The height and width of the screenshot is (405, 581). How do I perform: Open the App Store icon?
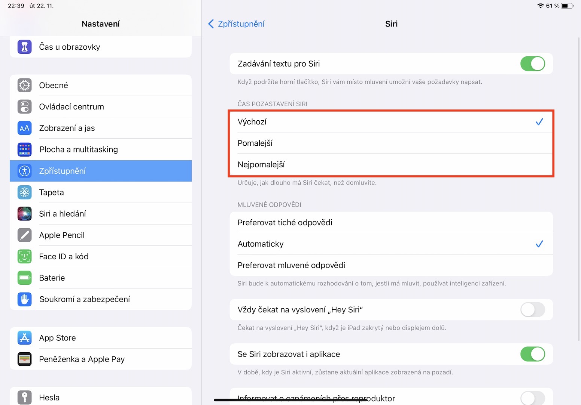[25, 338]
